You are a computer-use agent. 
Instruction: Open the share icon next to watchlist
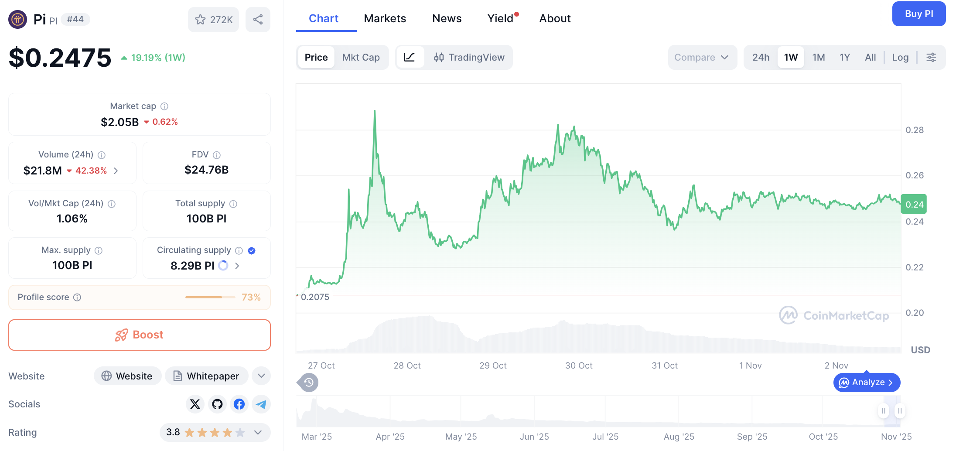pyautogui.click(x=258, y=19)
